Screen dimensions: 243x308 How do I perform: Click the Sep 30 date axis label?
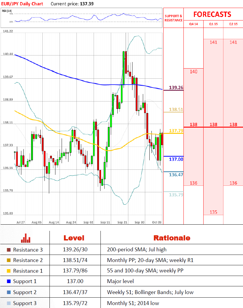tap(140, 222)
